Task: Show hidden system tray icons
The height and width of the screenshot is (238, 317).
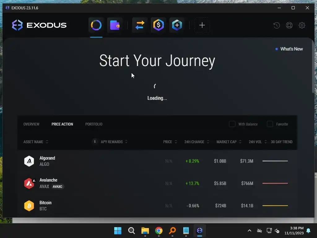Action: coord(250,231)
